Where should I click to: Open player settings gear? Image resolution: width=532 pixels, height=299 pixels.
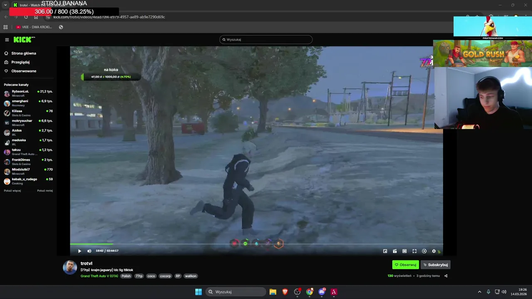(x=434, y=251)
